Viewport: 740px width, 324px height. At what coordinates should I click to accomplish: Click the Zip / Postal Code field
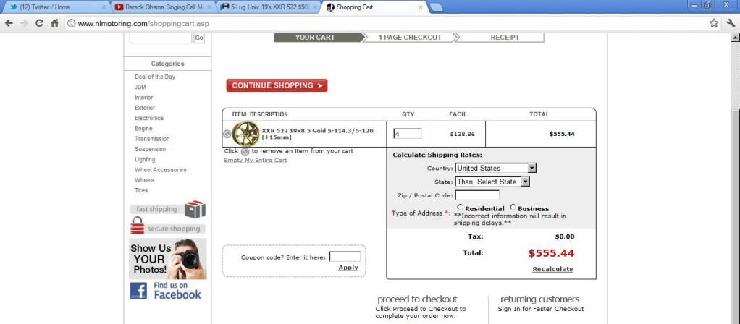point(477,195)
